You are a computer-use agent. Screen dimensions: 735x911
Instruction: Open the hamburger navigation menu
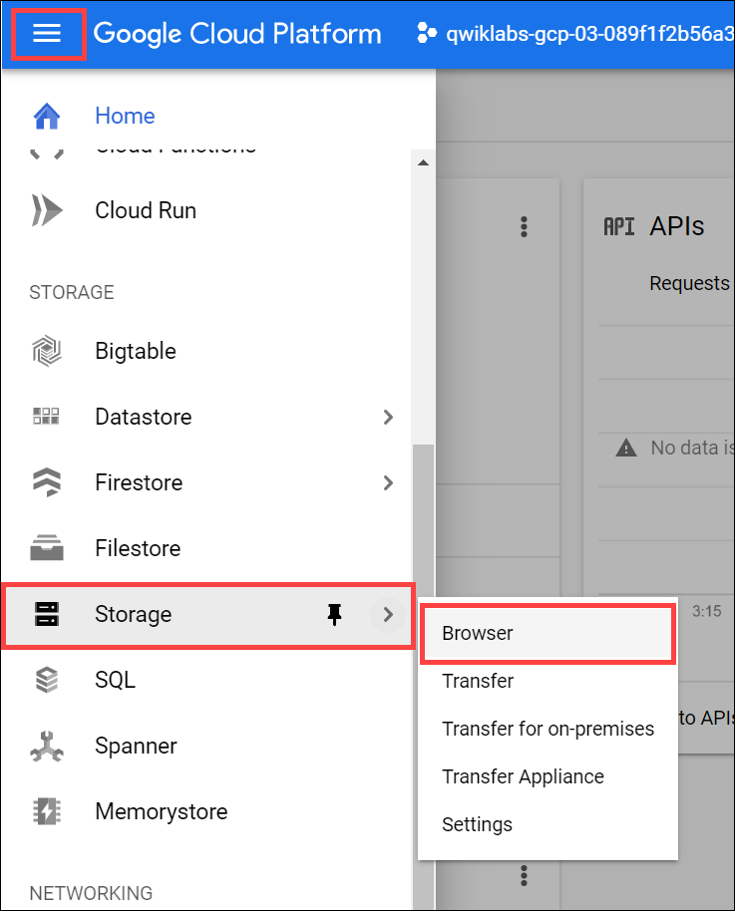[x=47, y=33]
